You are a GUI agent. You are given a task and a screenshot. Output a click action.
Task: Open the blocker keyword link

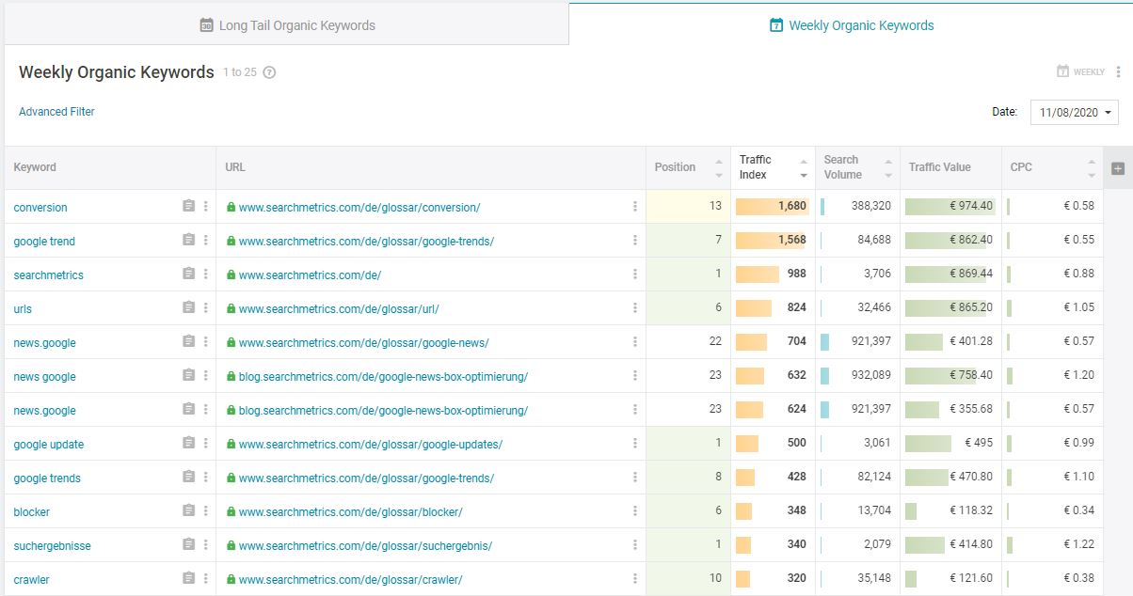32,512
